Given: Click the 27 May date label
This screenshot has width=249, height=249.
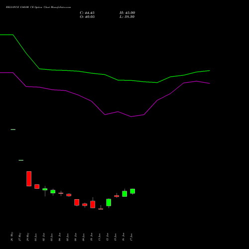Looking at the screenshot, I should pos(20,237).
